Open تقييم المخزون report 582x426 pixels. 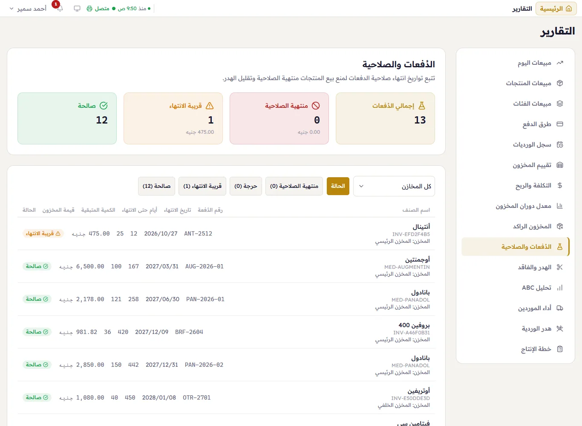click(x=516, y=165)
